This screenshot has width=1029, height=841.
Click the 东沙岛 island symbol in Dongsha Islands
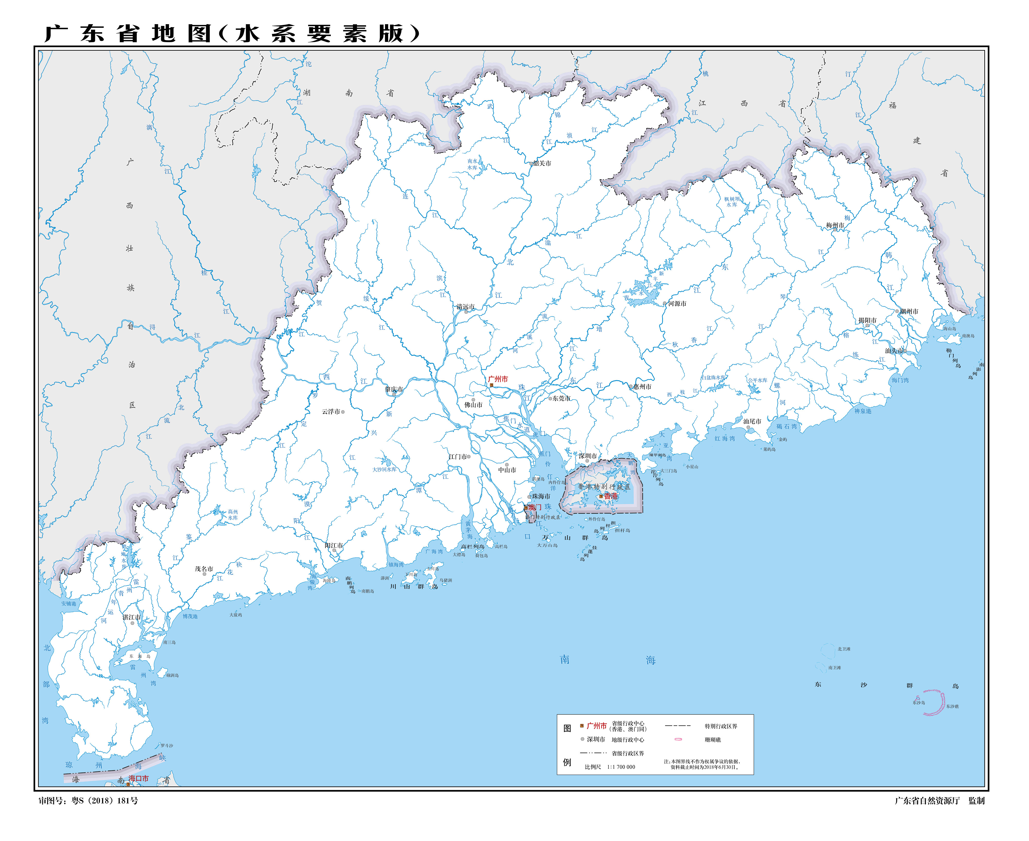(x=918, y=699)
